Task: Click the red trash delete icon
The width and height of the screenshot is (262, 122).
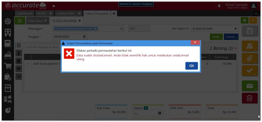Action: pos(249,98)
